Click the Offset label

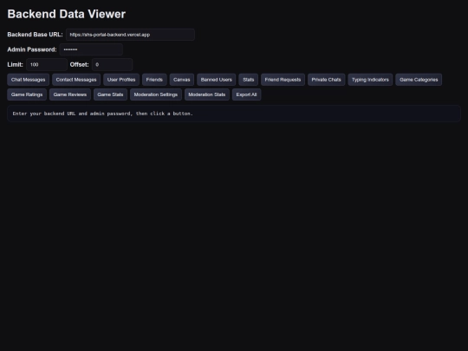[x=80, y=64]
